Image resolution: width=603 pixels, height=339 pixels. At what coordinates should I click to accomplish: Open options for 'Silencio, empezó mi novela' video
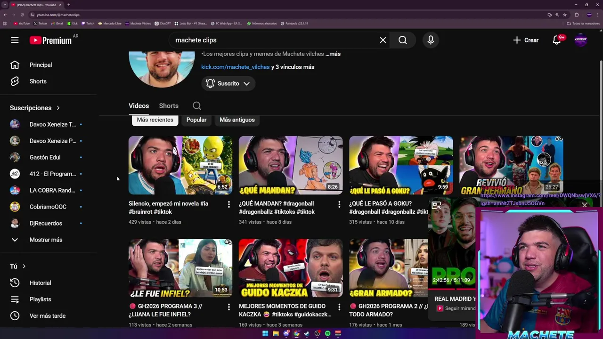pyautogui.click(x=228, y=204)
